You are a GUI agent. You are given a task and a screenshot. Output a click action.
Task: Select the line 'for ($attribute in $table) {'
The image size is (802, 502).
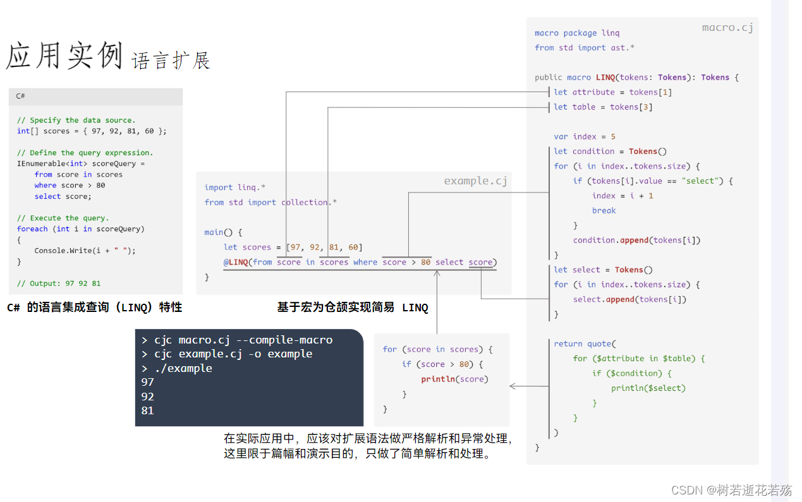639,359
